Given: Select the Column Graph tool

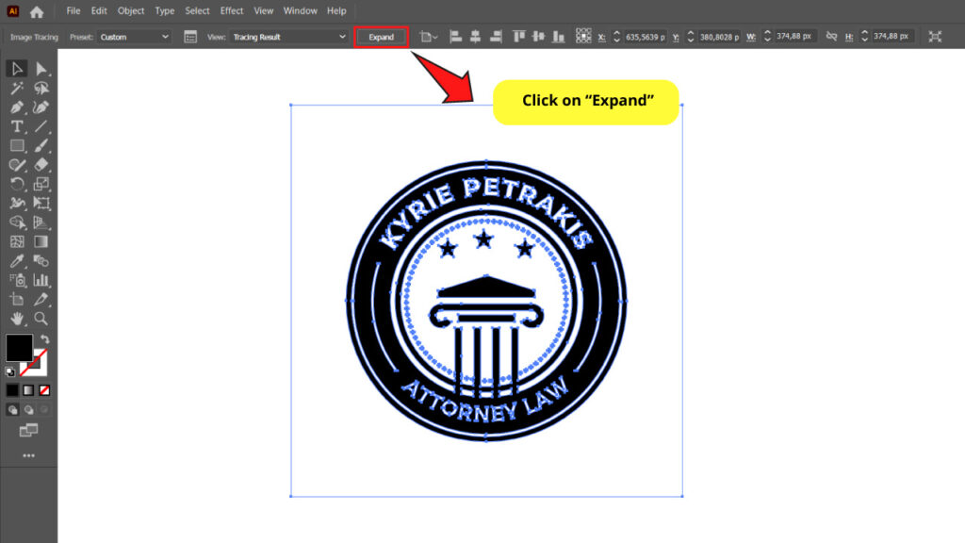Looking at the screenshot, I should tap(41, 280).
